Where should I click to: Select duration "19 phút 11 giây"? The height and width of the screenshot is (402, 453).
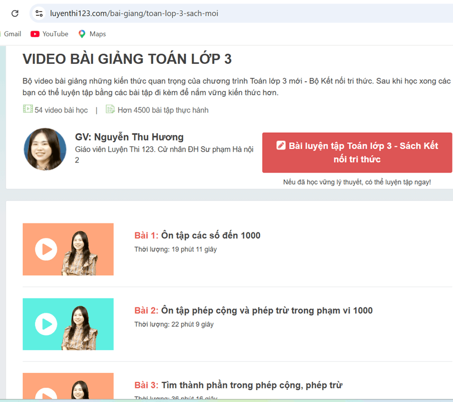194,249
